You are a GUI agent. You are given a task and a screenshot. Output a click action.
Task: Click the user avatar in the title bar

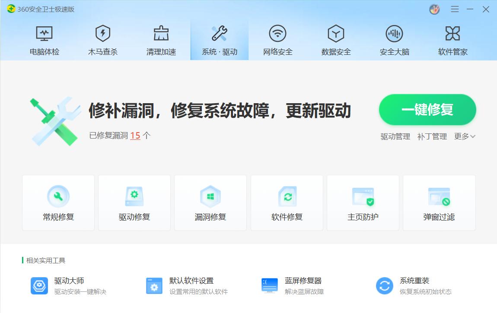435,9
